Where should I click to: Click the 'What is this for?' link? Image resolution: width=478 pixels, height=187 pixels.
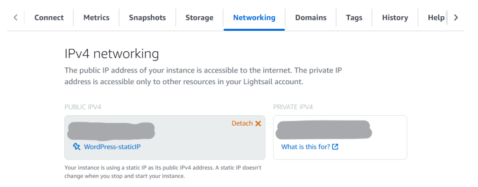(305, 147)
